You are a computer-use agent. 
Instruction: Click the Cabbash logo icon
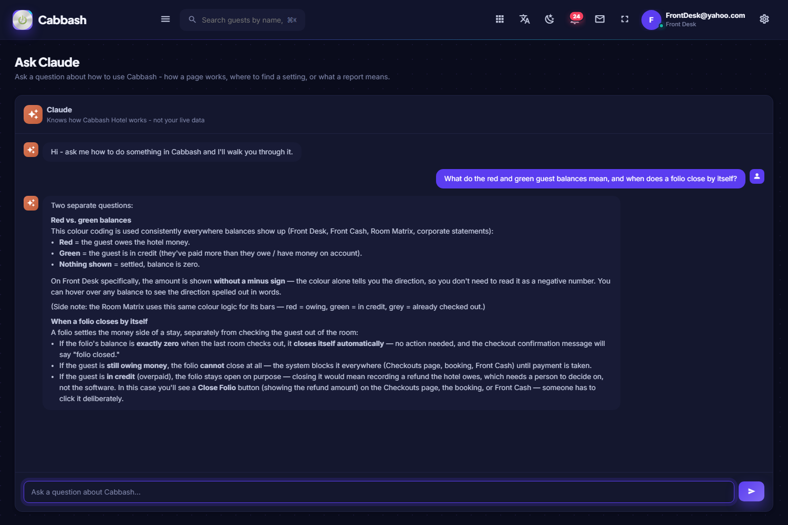click(x=23, y=20)
